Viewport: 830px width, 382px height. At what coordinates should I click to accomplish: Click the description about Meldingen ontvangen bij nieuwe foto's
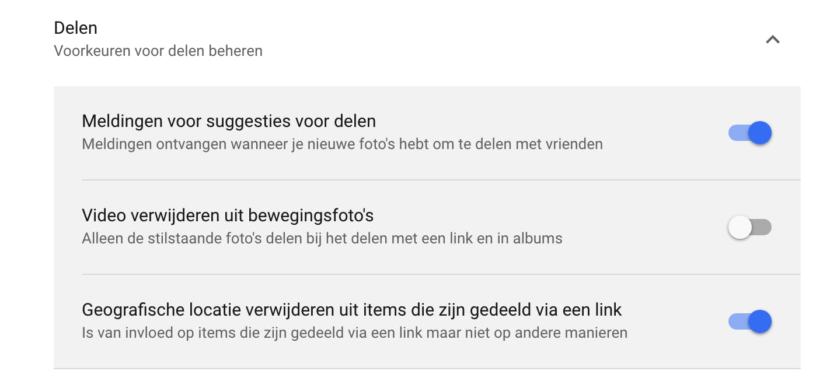(342, 144)
